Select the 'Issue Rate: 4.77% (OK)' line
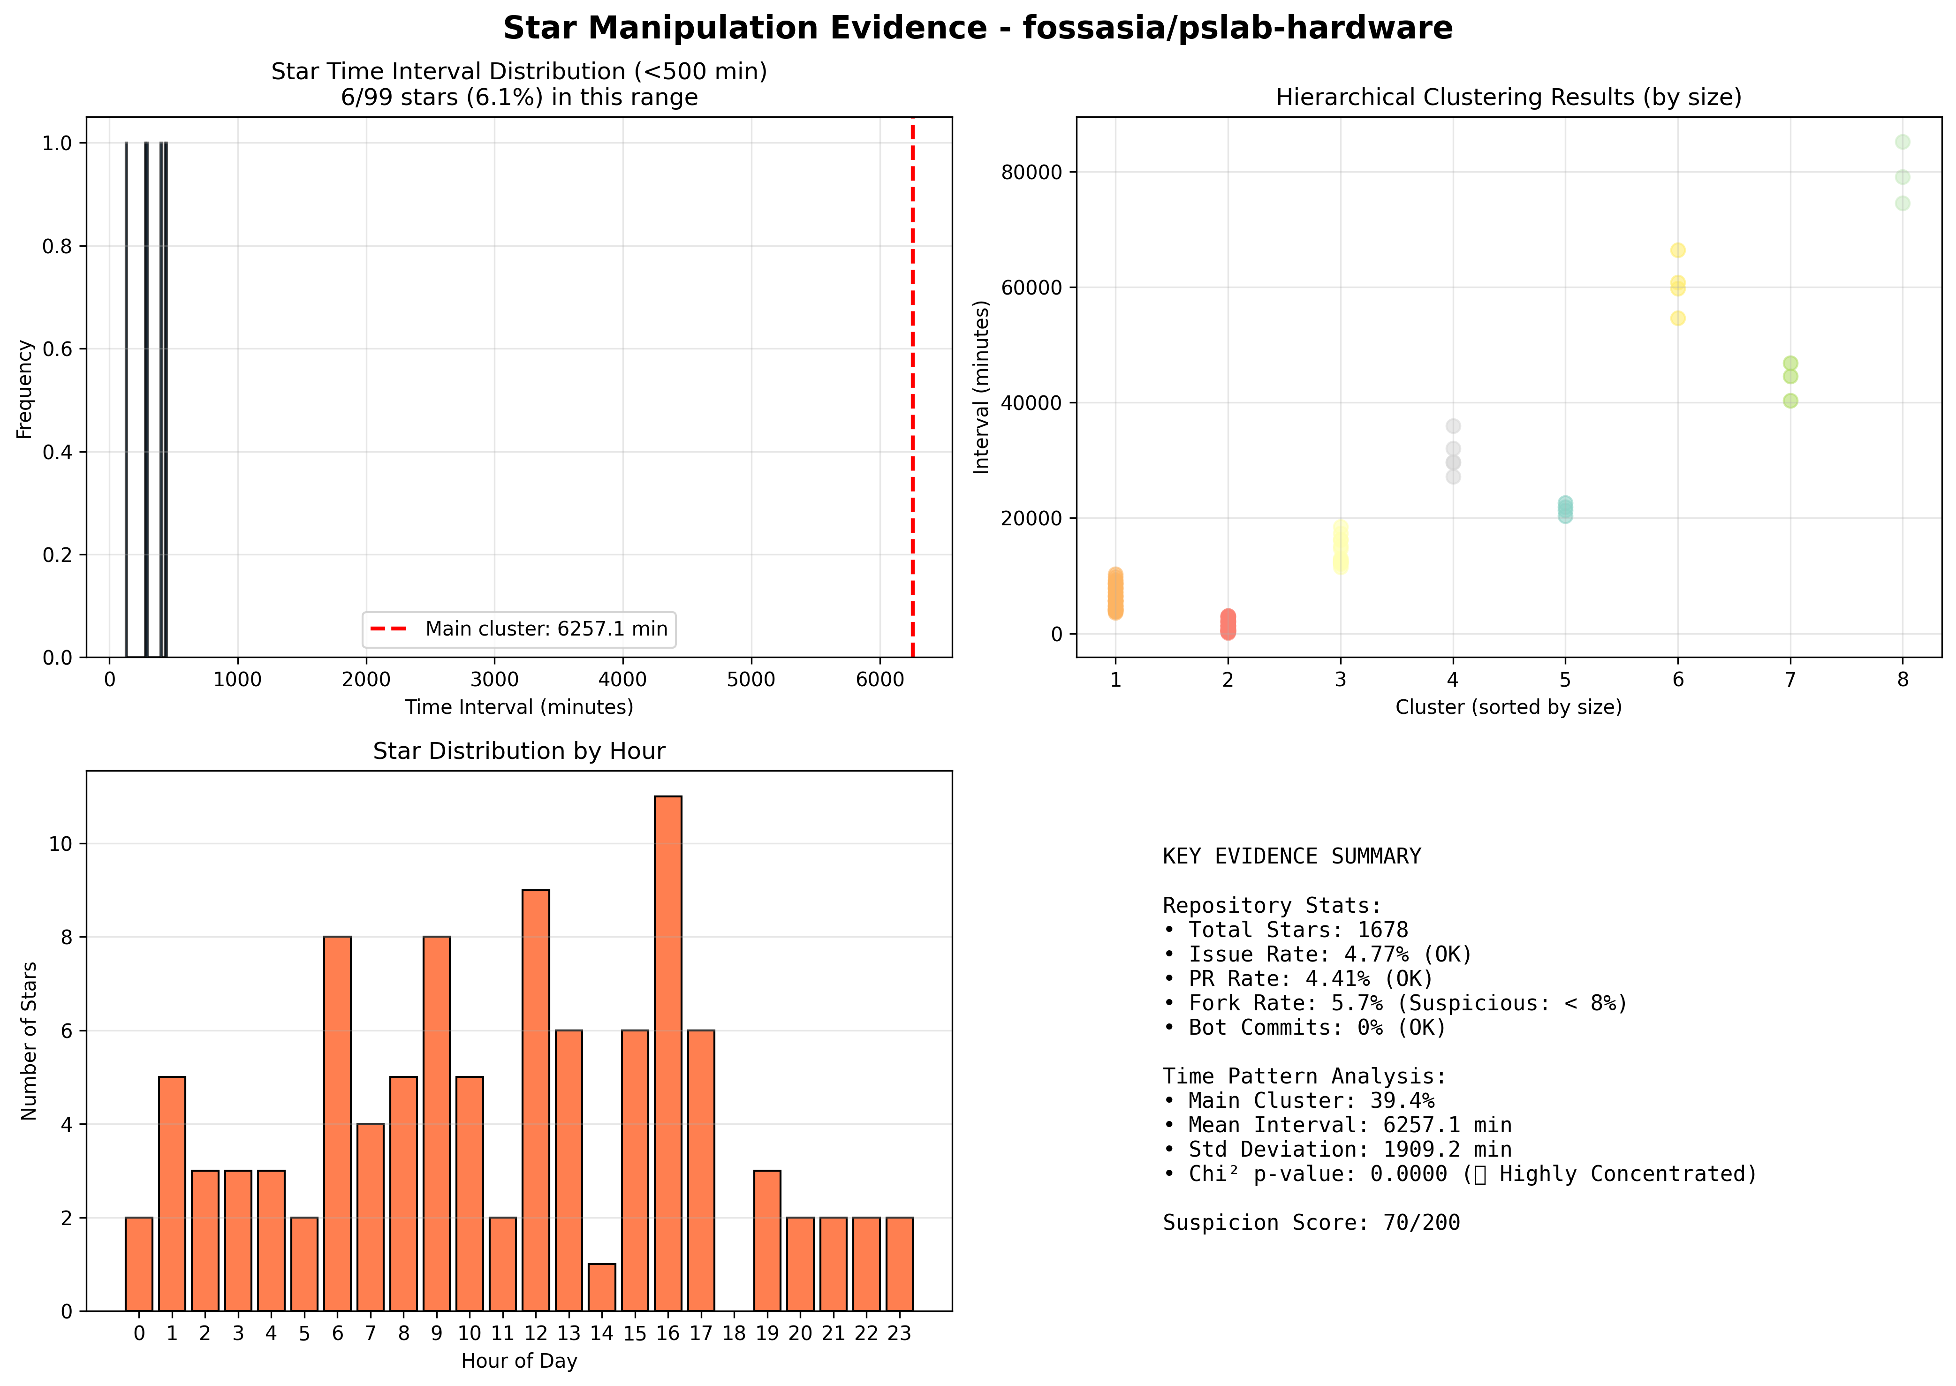1956x1386 pixels. tap(1318, 954)
